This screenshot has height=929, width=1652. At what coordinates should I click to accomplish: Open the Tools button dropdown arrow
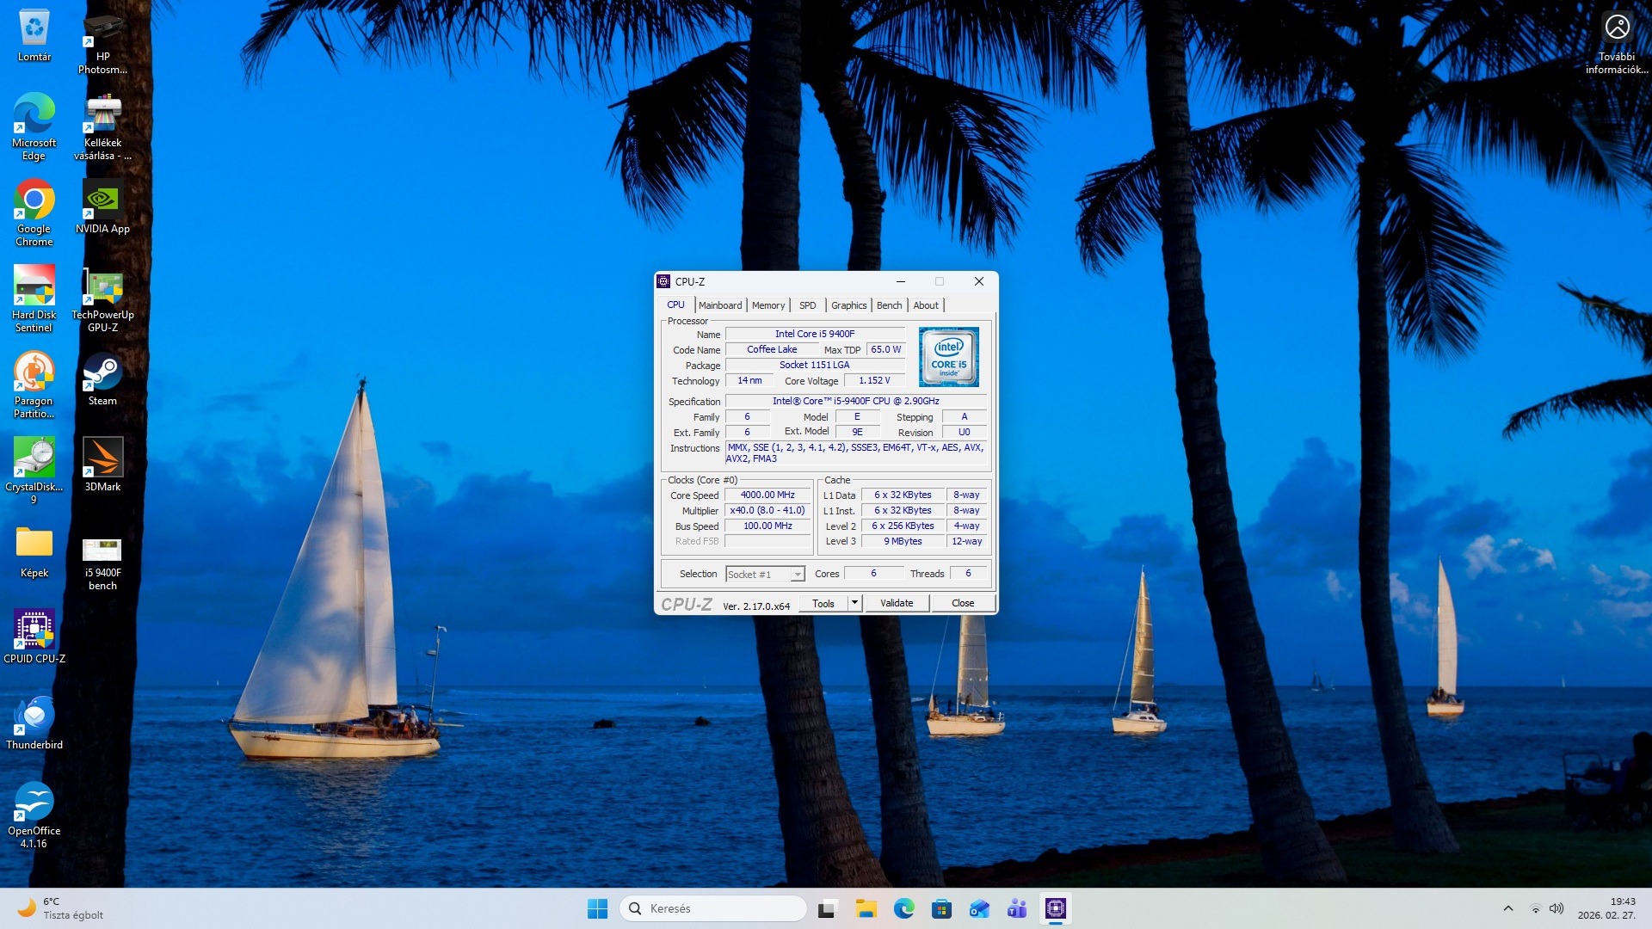[x=854, y=603]
